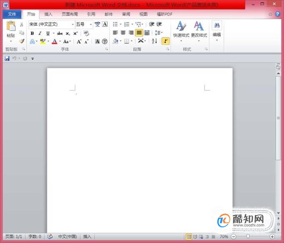The height and width of the screenshot is (243, 284).
Task: Expand the numbering list dropdown
Action: (x=132, y=24)
